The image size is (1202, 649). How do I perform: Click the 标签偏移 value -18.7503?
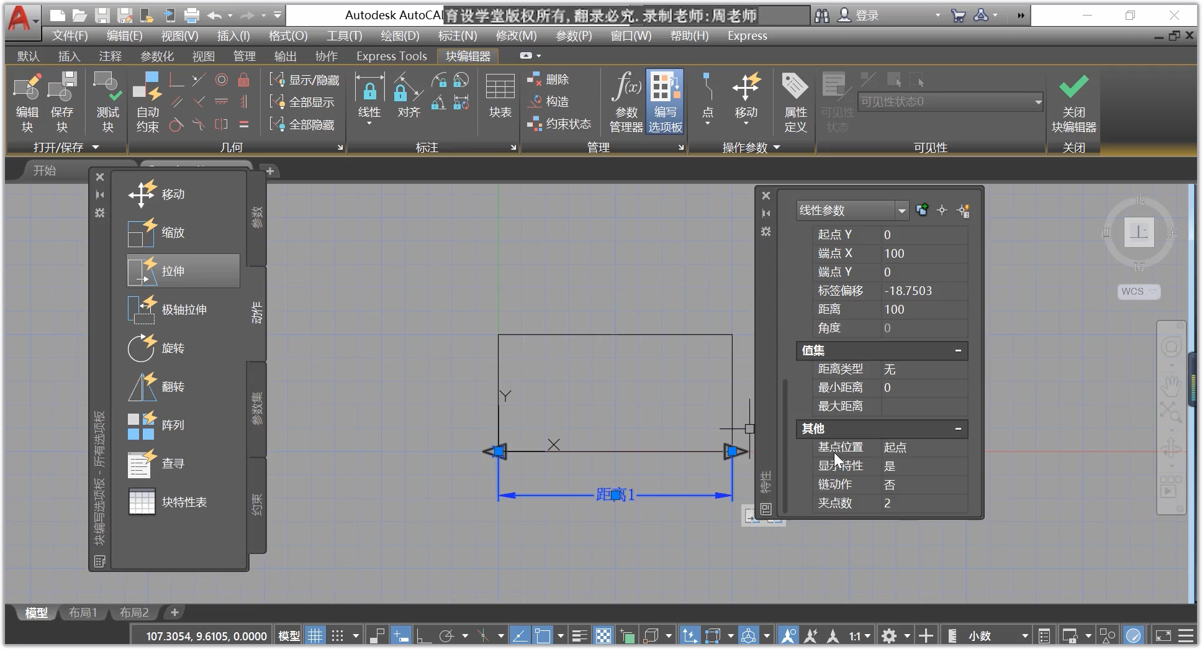pos(924,291)
